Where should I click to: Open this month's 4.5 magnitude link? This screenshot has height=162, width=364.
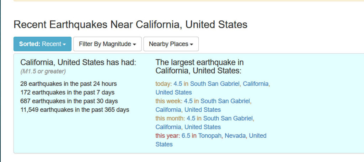(x=191, y=119)
